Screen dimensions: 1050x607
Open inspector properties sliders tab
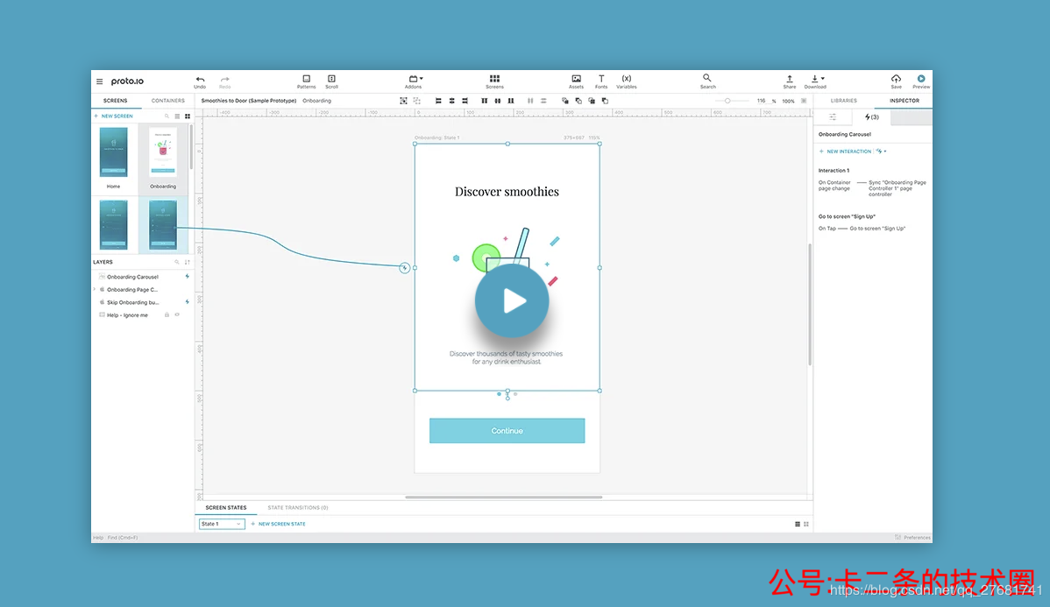(x=833, y=117)
